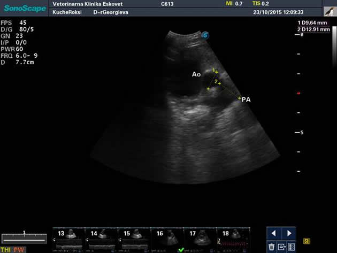Select stored image thumbnail 17
This screenshot has width=337, height=253.
200,240
